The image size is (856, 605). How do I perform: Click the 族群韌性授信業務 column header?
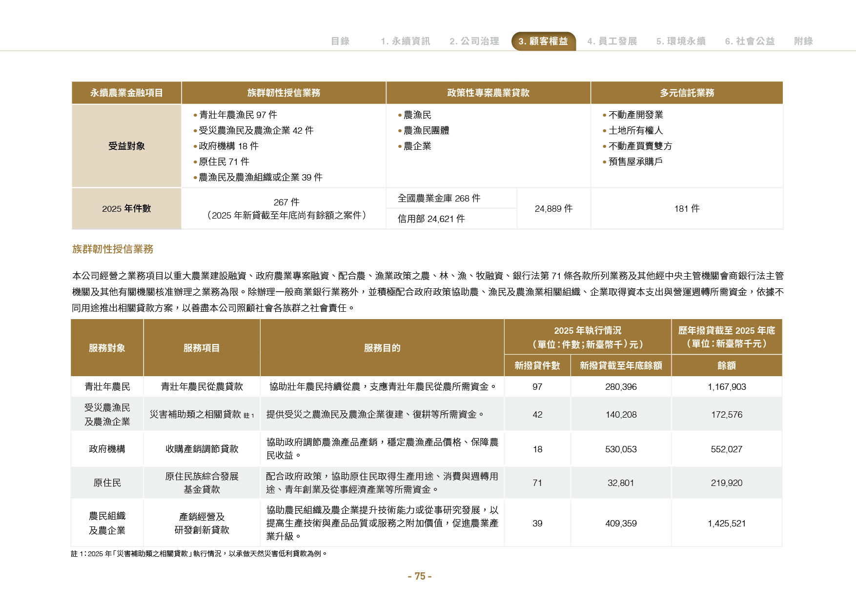[x=284, y=93]
